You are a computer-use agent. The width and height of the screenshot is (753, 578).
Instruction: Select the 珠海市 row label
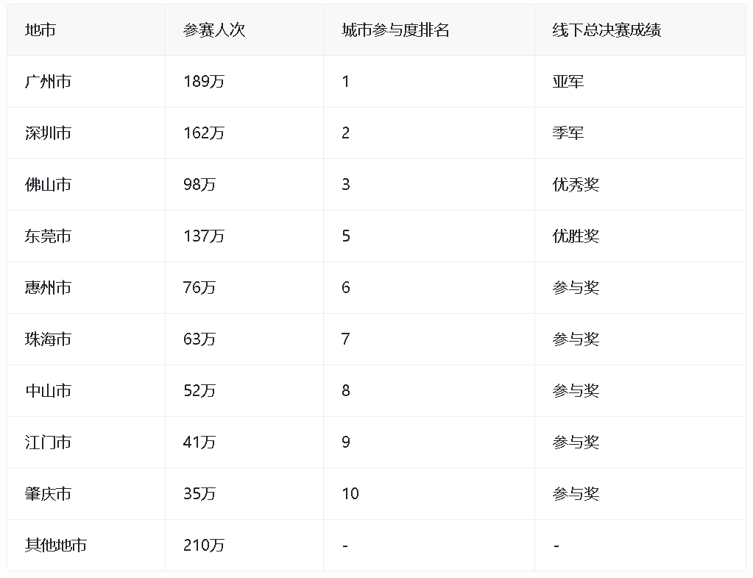pyautogui.click(x=48, y=339)
